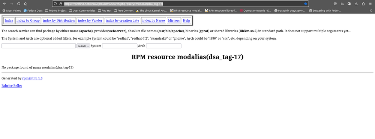
Task: Follow the Index navigation link
Action: coord(9,21)
